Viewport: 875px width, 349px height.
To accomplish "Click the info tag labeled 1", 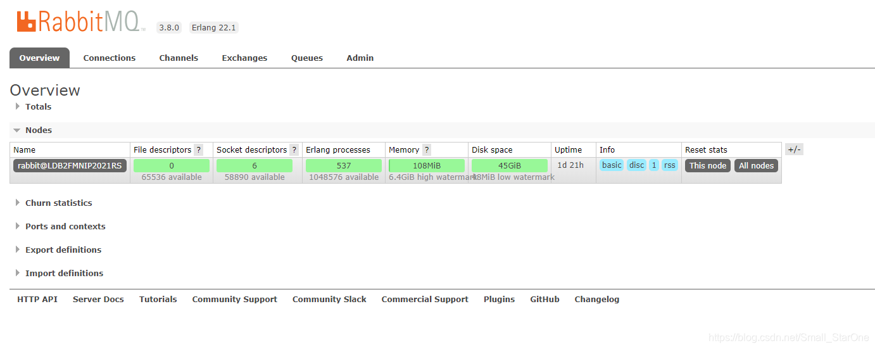I will (x=654, y=165).
